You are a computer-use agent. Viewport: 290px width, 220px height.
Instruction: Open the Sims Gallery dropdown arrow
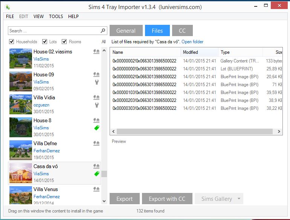239,199
